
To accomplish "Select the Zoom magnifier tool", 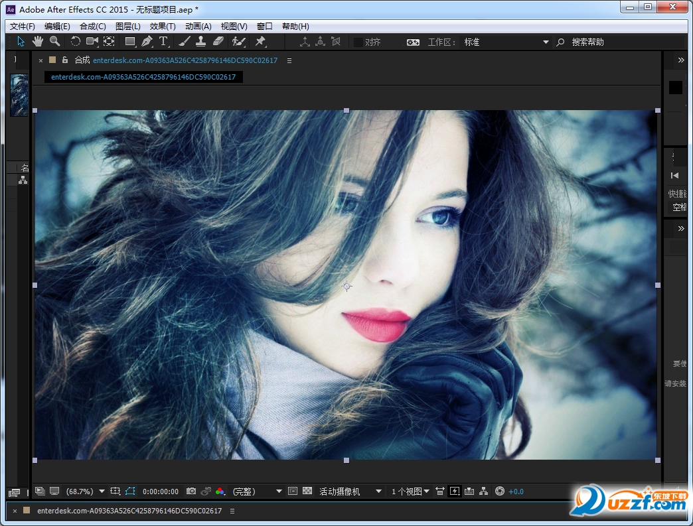I will (x=55, y=42).
